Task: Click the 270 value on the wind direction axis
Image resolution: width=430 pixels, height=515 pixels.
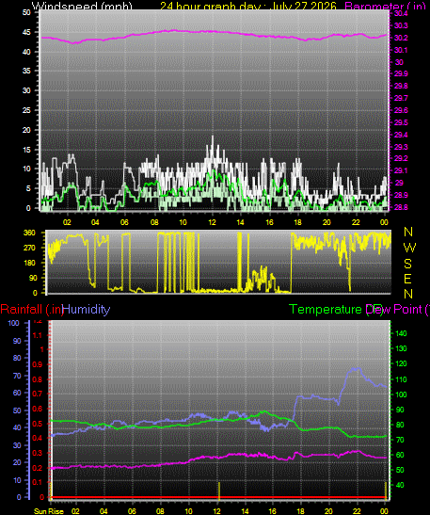Action: [x=29, y=248]
